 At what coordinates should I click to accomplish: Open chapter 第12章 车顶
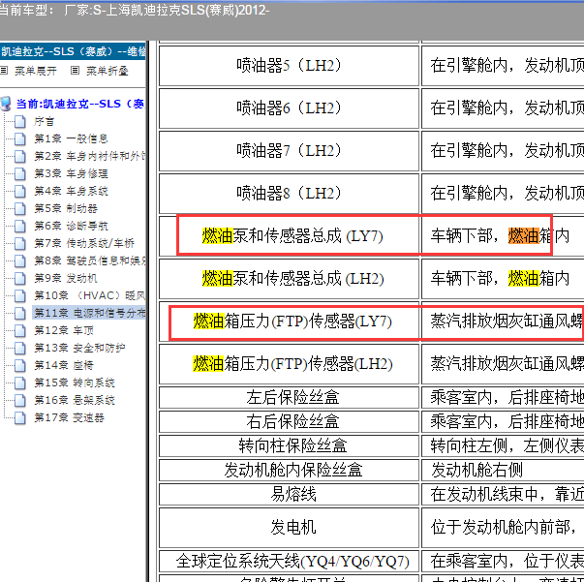point(64,330)
